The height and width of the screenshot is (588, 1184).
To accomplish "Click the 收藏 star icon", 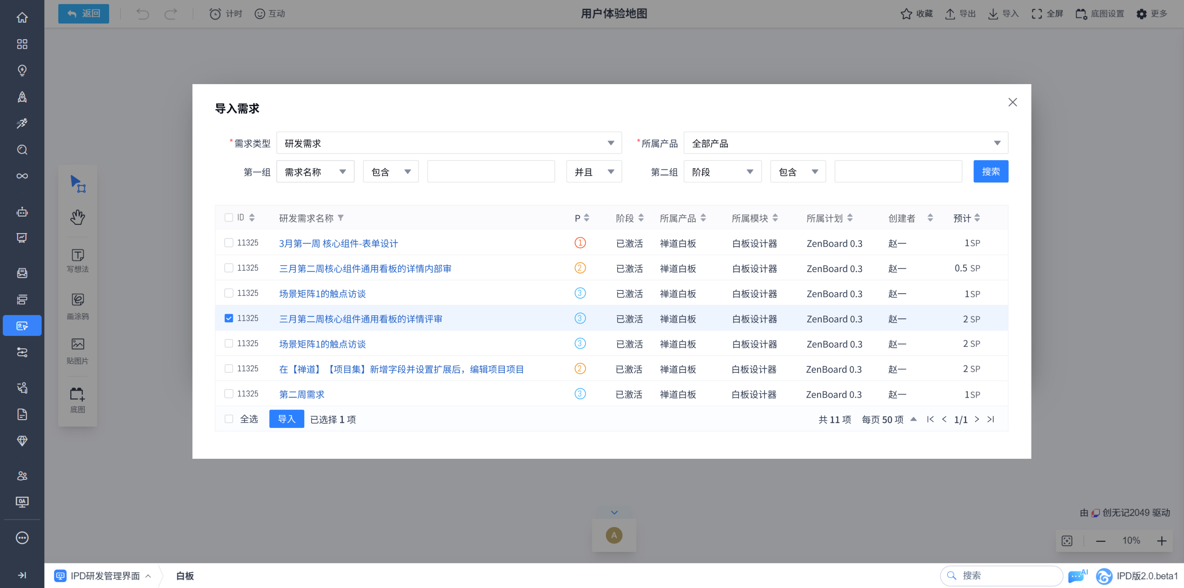I will (906, 14).
